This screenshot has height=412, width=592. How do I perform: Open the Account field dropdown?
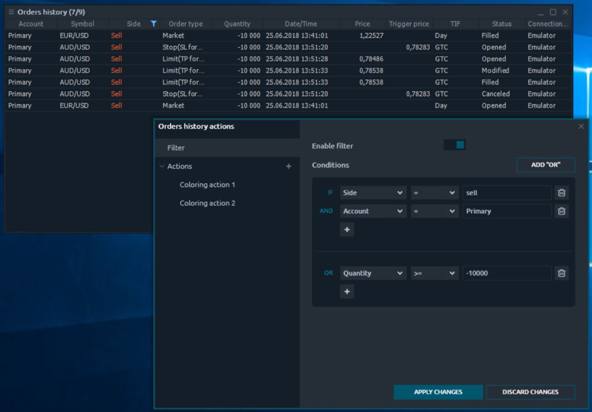click(x=373, y=211)
